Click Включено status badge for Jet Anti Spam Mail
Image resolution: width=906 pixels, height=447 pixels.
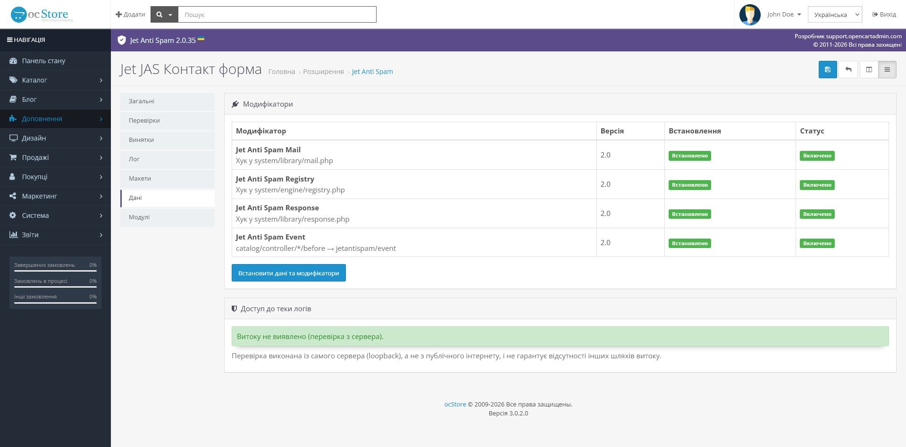click(x=817, y=156)
